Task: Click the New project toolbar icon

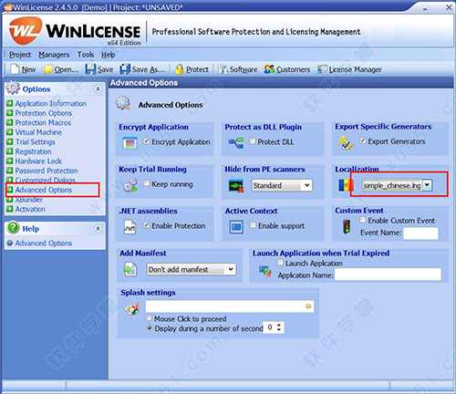Action: pyautogui.click(x=15, y=69)
